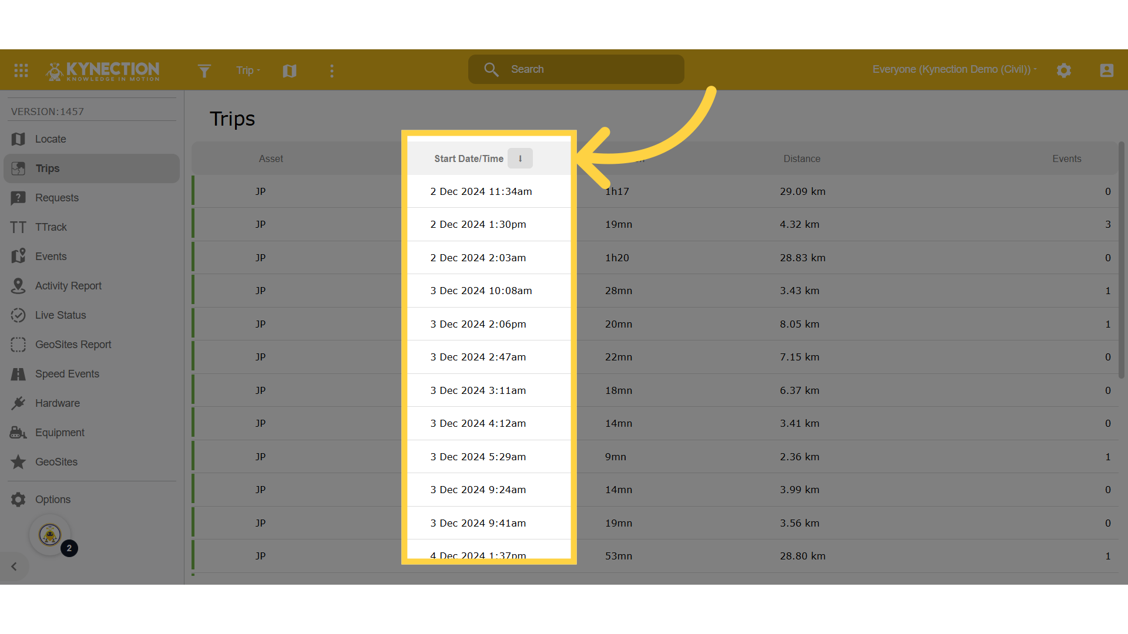Open Options in the sidebar

pos(92,500)
